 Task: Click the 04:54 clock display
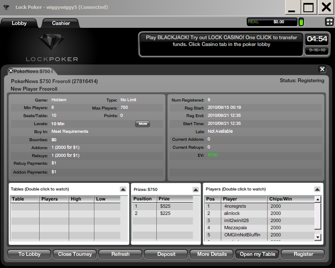(317, 39)
